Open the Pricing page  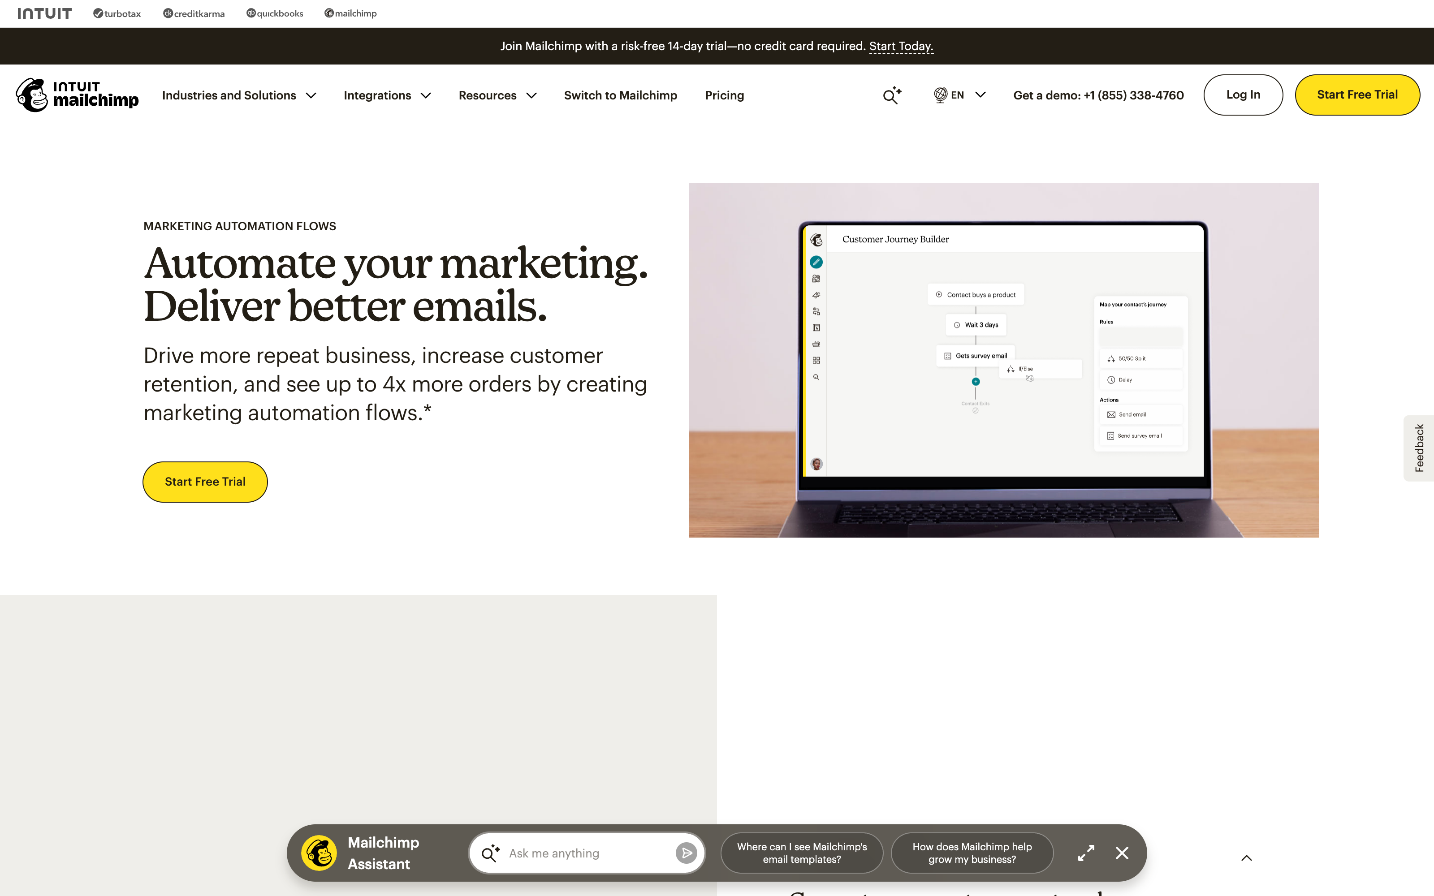(724, 95)
